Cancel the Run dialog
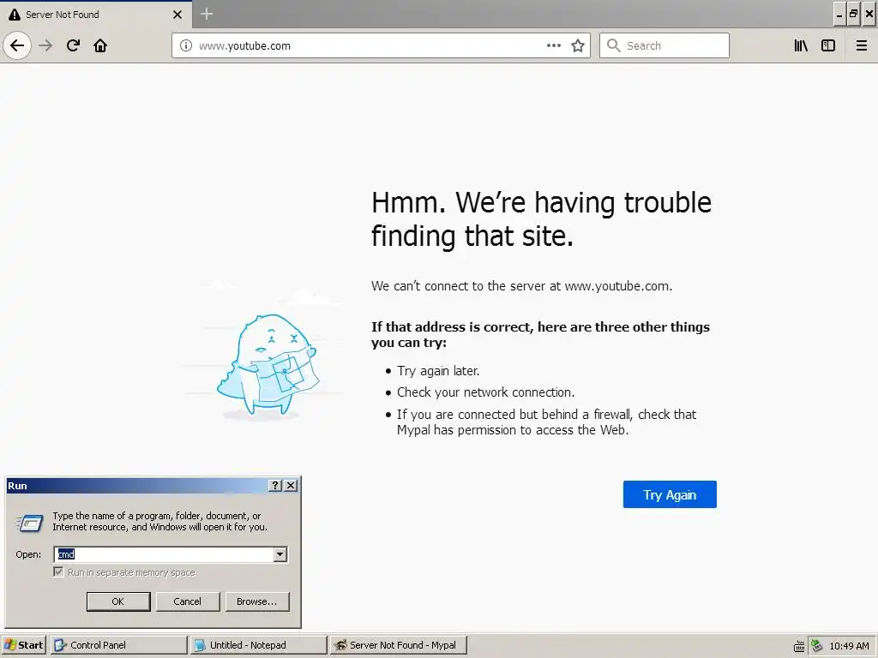The width and height of the screenshot is (878, 658). [x=188, y=601]
